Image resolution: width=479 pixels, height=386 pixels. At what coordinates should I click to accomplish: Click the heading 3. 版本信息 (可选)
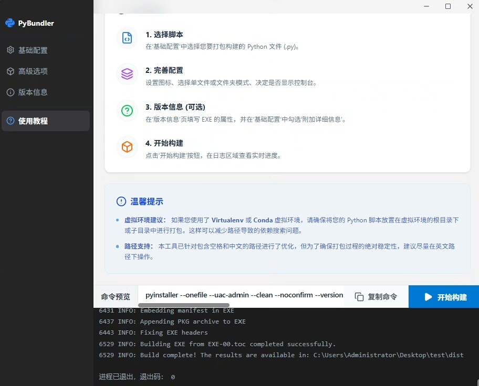(x=175, y=107)
